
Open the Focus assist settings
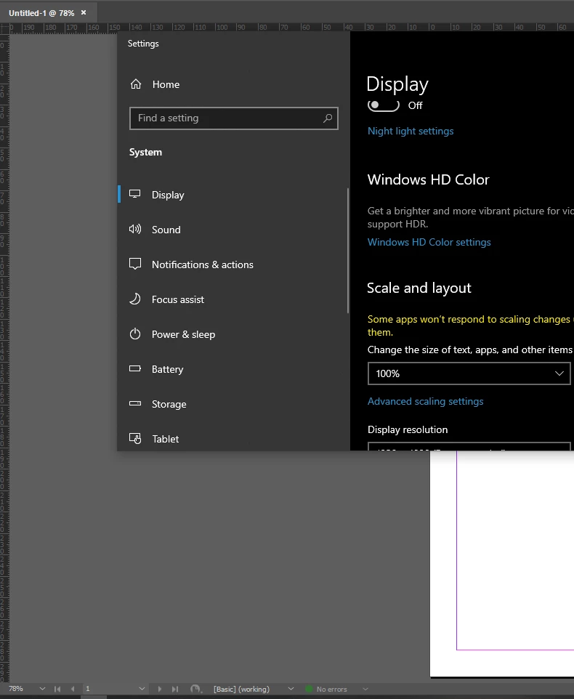pos(233,299)
